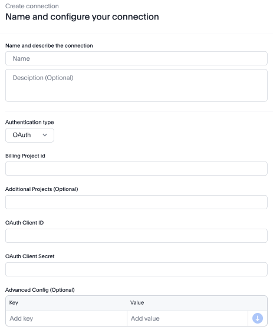This screenshot has width=273, height=333.
Task: Click the Authentication type label
Action: point(29,123)
